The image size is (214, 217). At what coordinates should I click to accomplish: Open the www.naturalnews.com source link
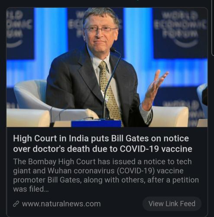(62, 204)
